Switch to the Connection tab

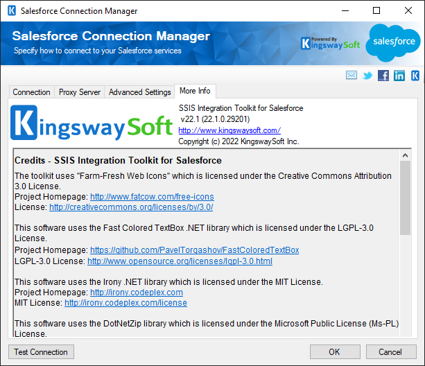pos(31,92)
